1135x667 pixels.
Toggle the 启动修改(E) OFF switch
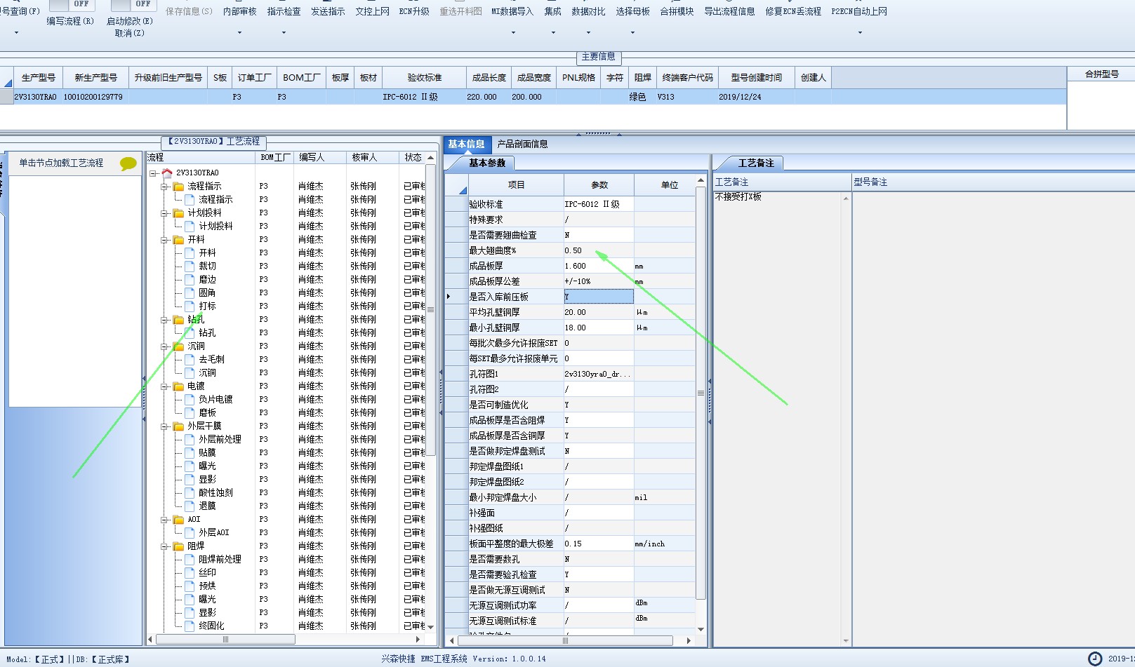pyautogui.click(x=132, y=4)
